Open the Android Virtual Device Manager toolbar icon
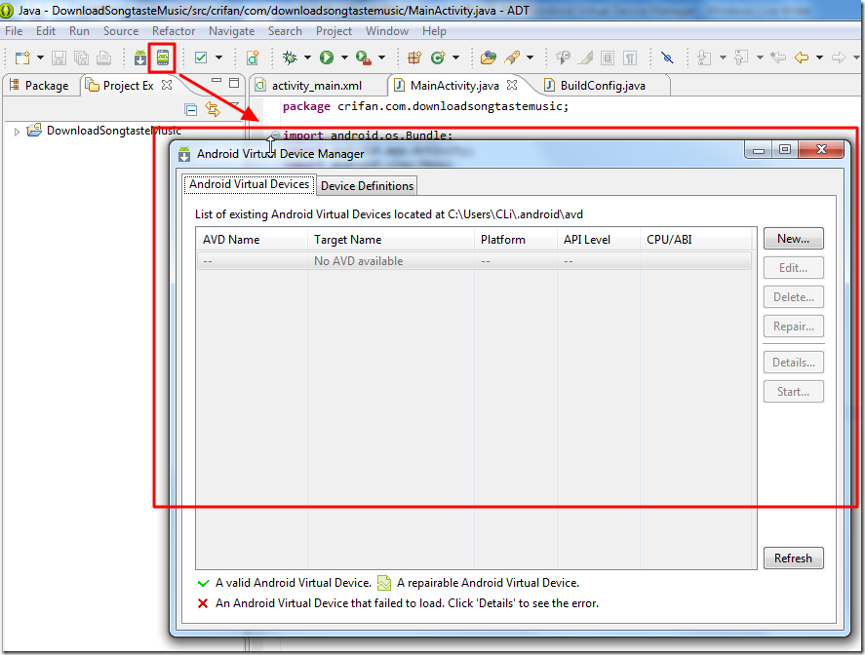 162,58
